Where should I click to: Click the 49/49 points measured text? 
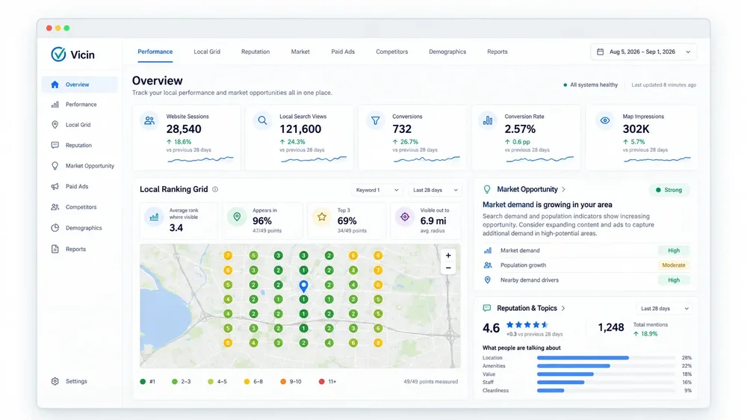(431, 381)
